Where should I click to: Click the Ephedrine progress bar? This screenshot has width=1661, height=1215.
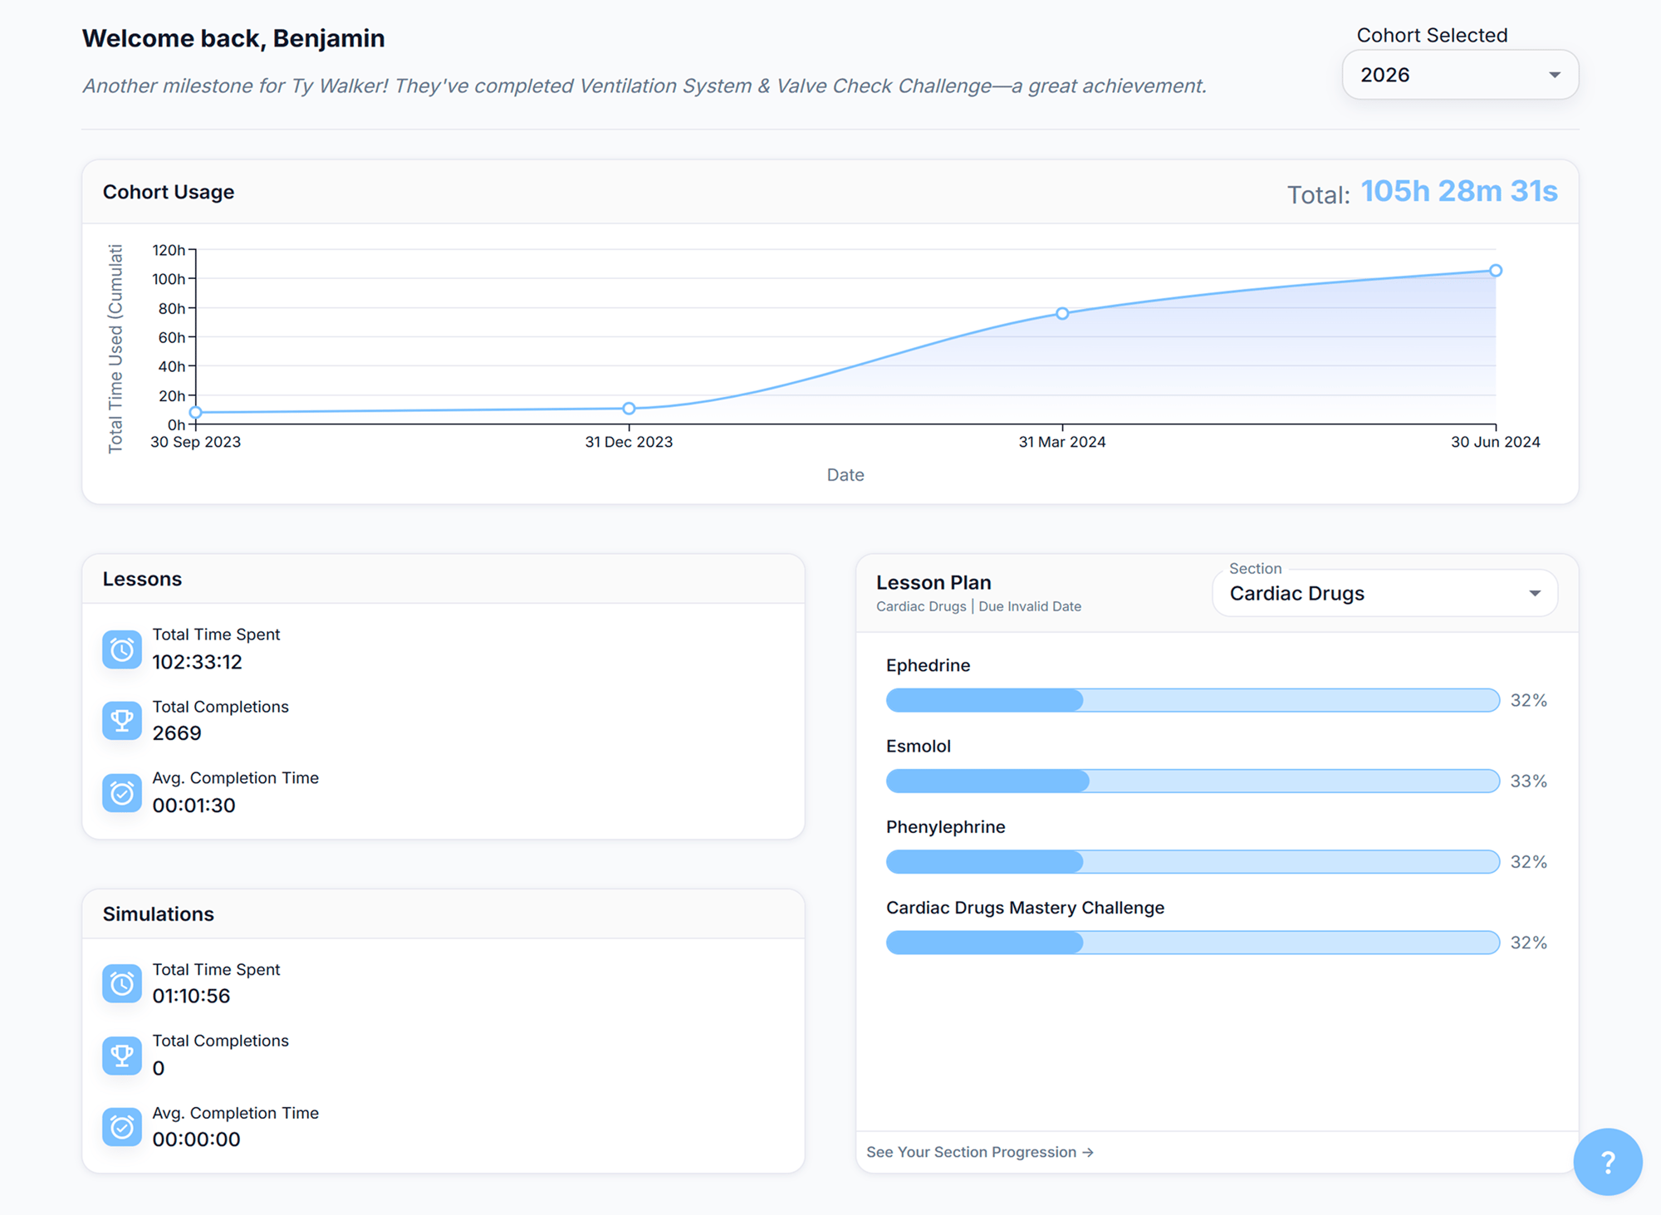[x=1193, y=700]
